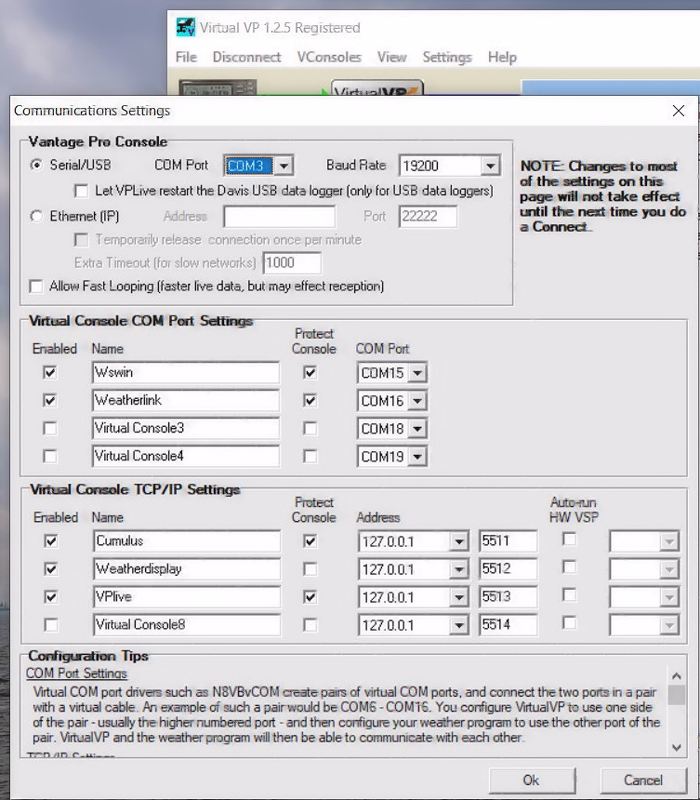Uncheck Protect Console for Cumulus
The width and height of the screenshot is (700, 800).
pyautogui.click(x=310, y=540)
